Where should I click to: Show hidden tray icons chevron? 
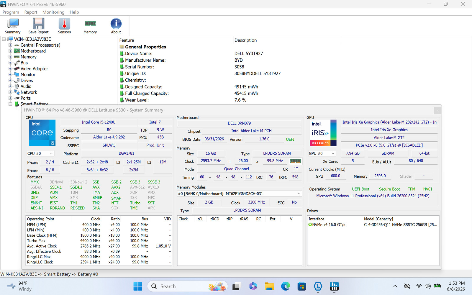pyautogui.click(x=395, y=286)
